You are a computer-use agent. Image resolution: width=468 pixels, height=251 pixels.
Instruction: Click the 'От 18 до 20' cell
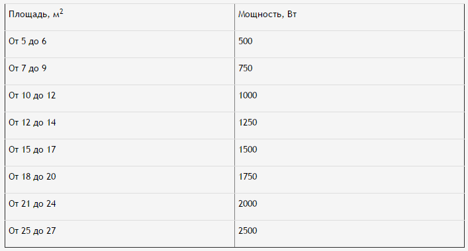[120, 180]
